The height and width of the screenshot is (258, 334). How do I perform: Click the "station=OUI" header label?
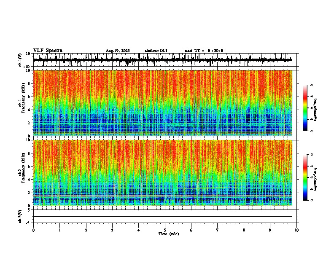156,51
